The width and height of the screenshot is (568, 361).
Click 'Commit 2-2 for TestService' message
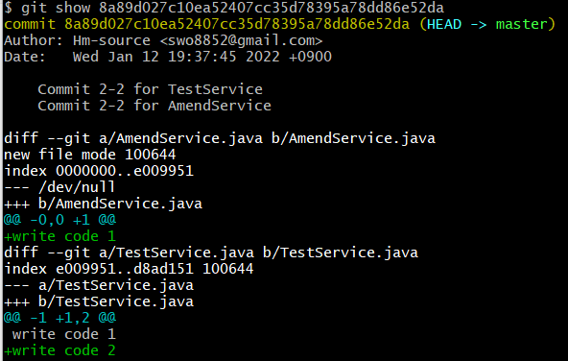pos(150,89)
